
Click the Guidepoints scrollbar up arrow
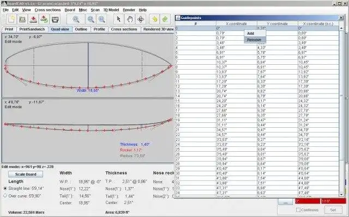point(341,28)
